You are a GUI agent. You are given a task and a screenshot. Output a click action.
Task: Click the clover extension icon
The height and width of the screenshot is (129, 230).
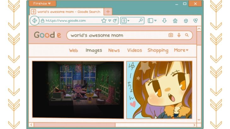195,21
